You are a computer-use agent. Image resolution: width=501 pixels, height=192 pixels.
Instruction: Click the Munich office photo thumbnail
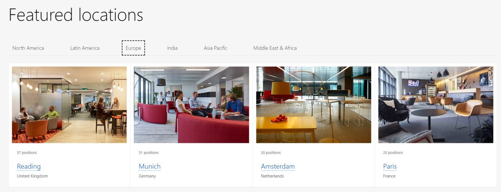(x=191, y=105)
